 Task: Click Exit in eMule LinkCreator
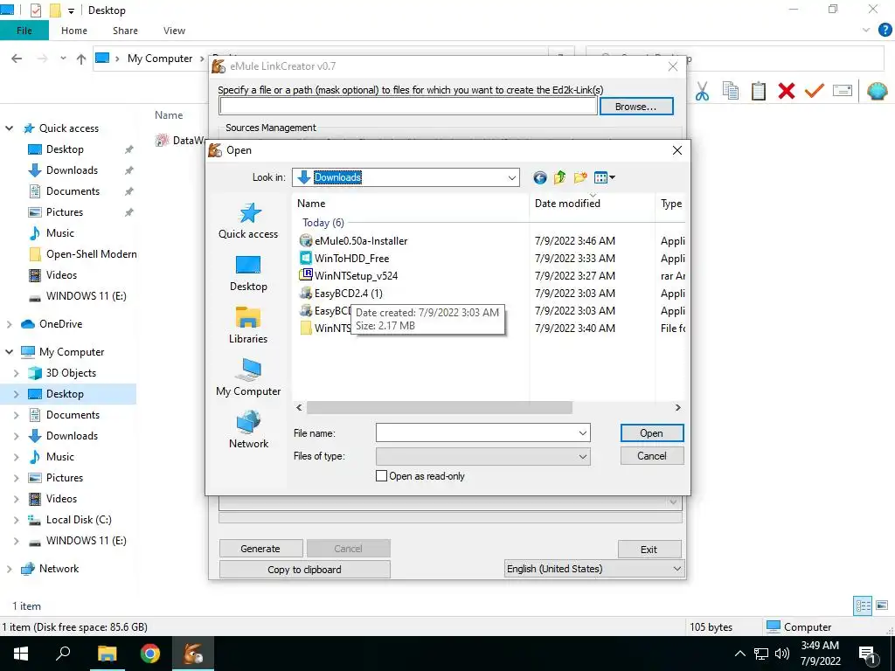click(x=649, y=550)
